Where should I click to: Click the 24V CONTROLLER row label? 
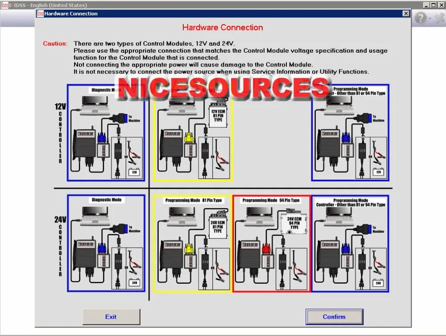pos(60,246)
